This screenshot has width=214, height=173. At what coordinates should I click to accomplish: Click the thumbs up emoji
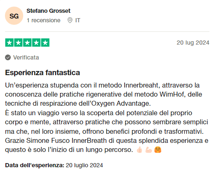click(139, 150)
